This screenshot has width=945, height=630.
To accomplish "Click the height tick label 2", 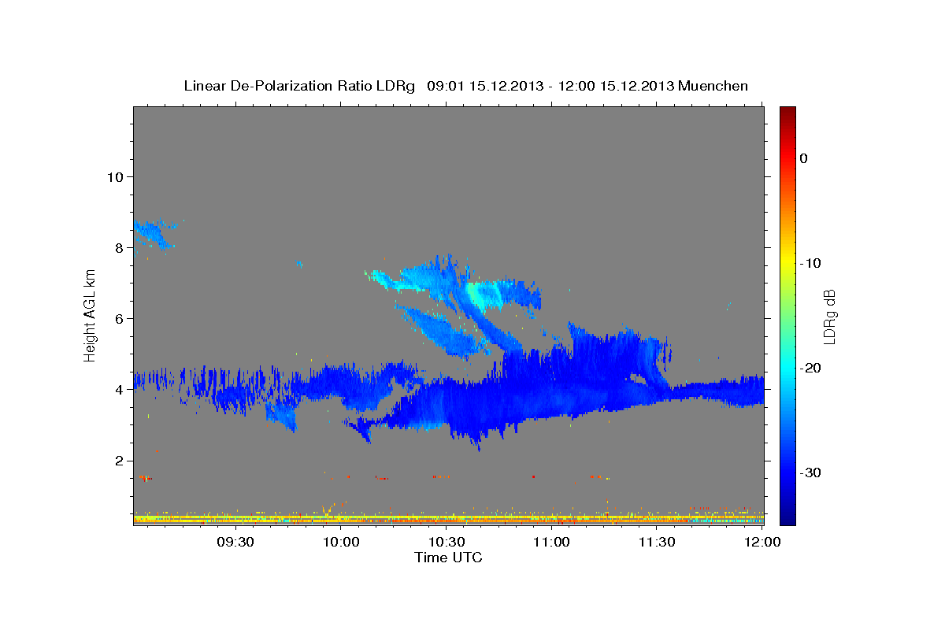I will click(119, 461).
